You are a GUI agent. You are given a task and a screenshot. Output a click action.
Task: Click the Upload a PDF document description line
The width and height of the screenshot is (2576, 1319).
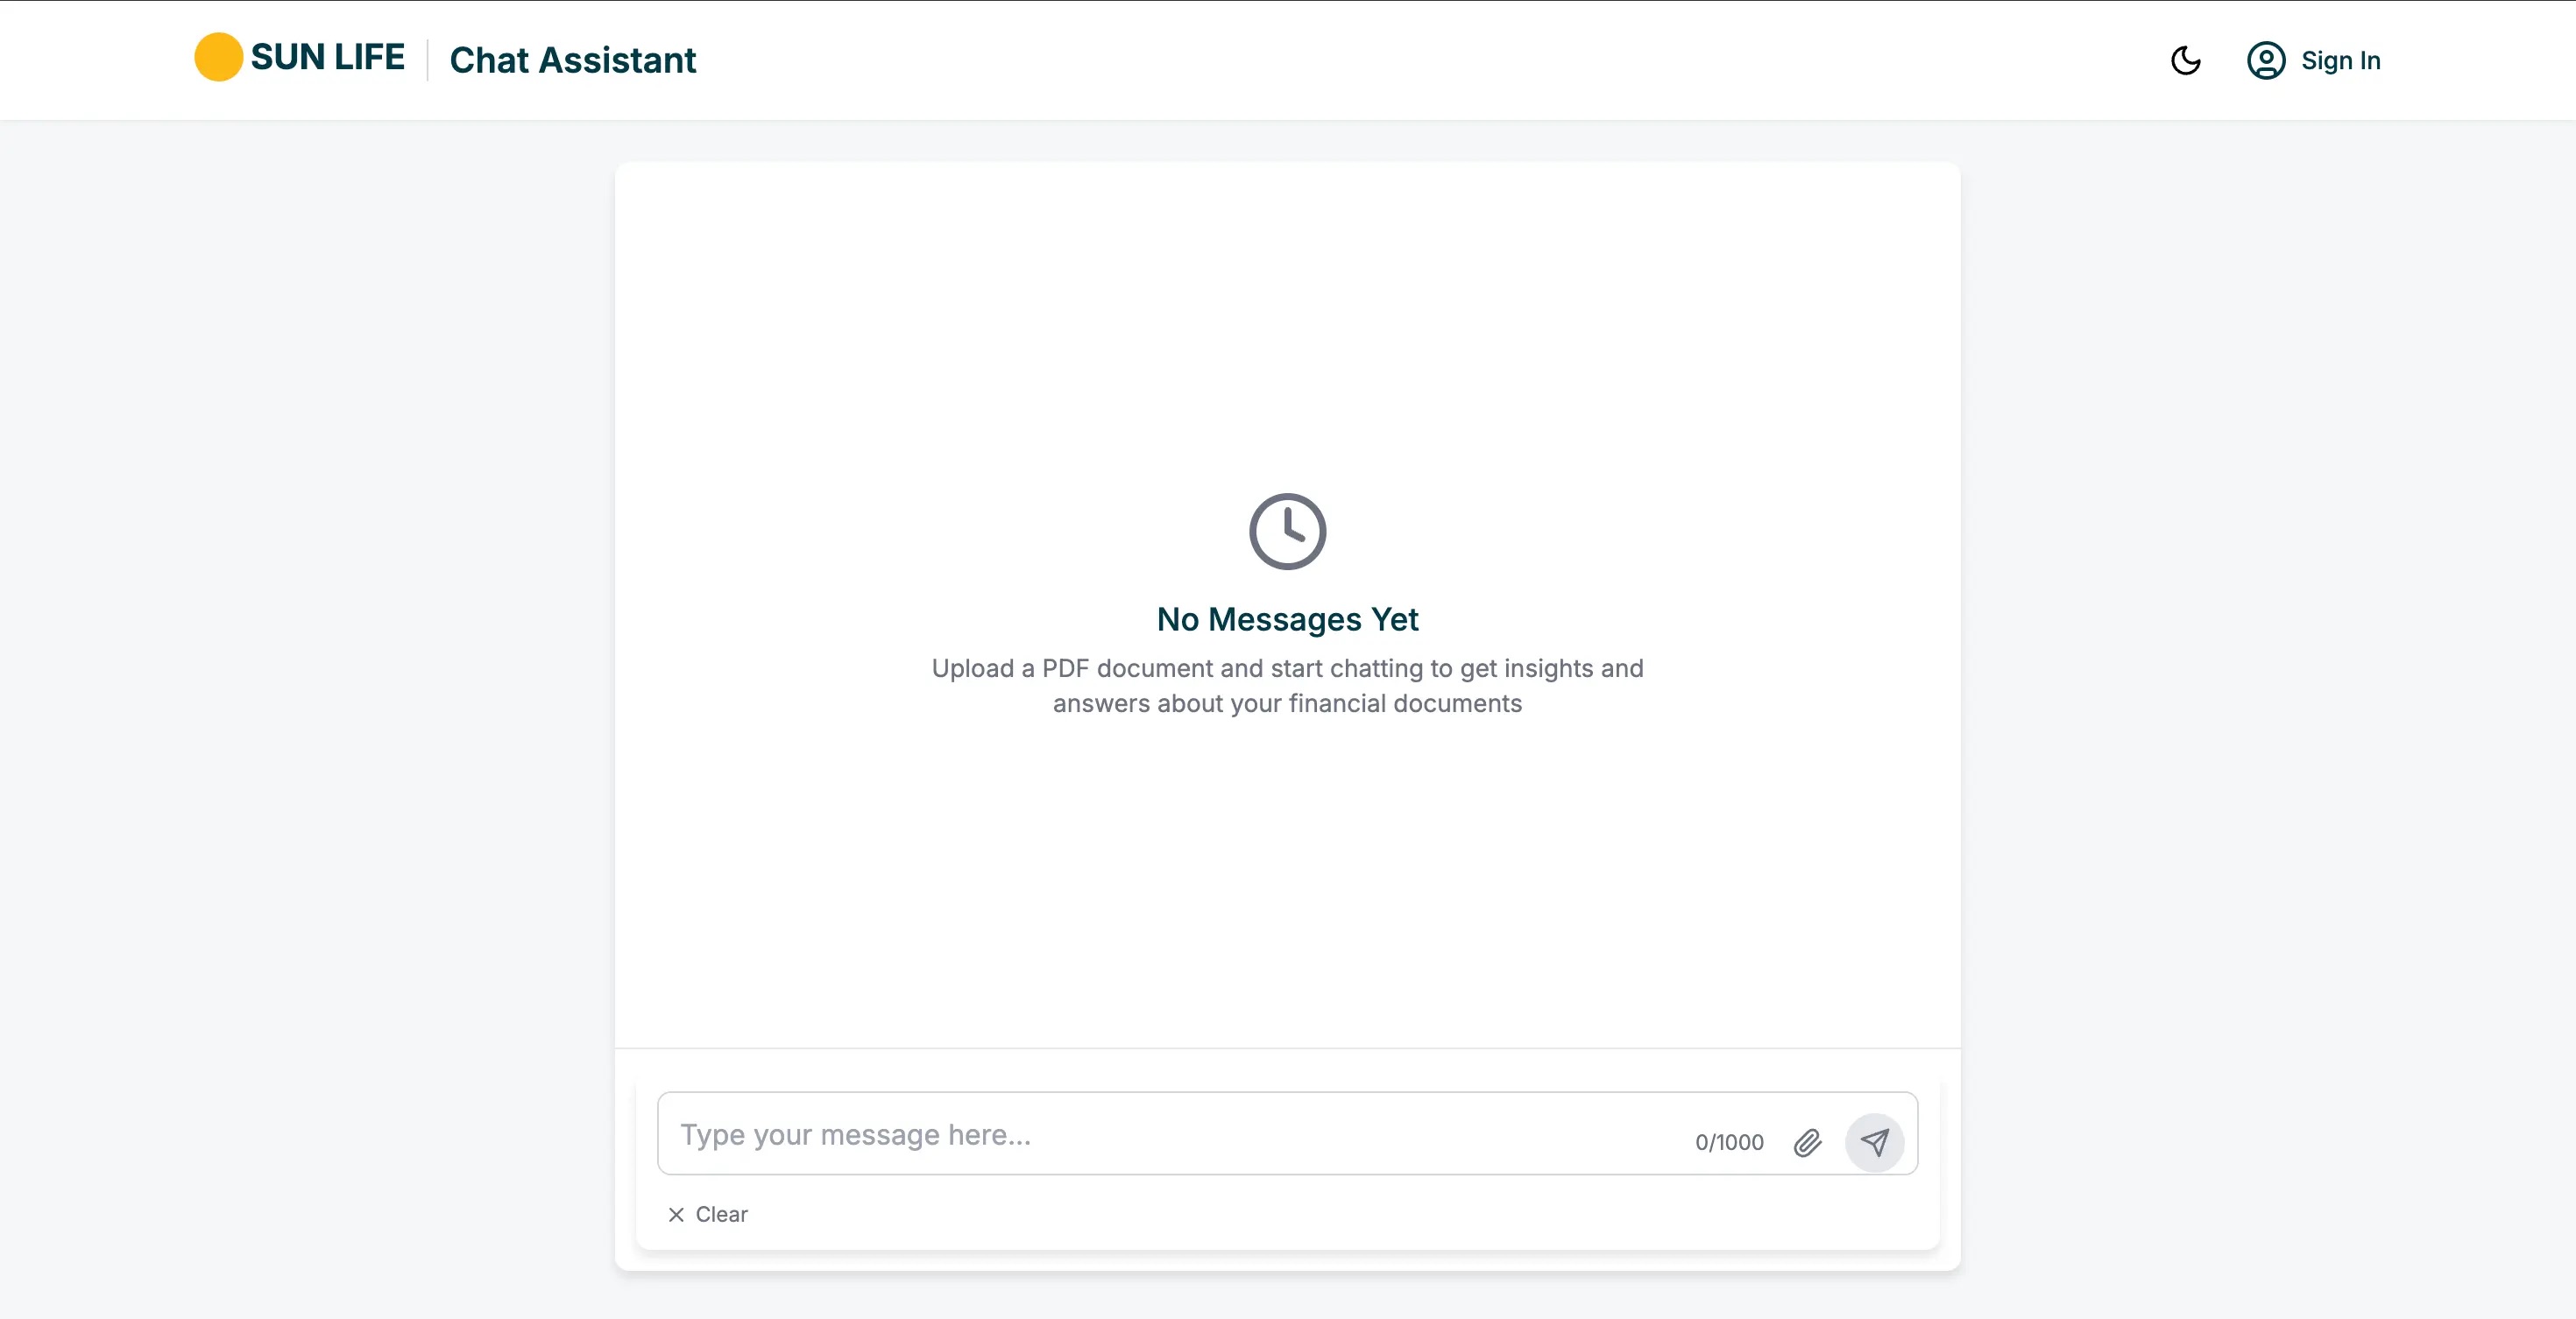(x=1287, y=667)
